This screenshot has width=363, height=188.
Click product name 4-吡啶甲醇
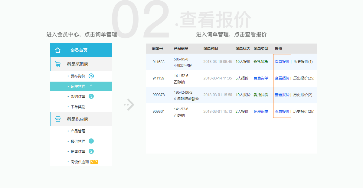[183, 65]
